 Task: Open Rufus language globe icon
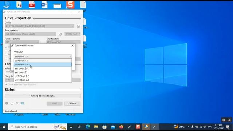(x=7, y=103)
